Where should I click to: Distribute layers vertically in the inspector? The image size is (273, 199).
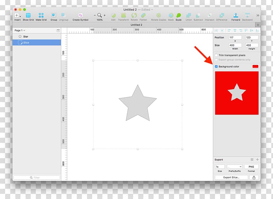tap(222, 31)
